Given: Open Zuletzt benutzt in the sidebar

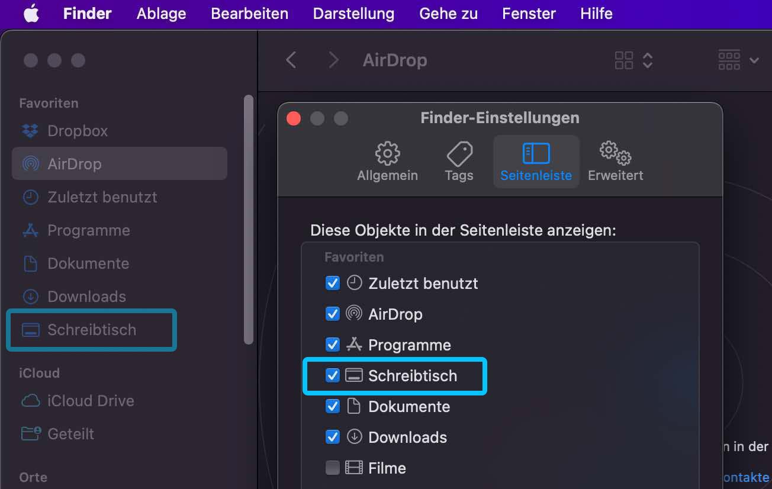Looking at the screenshot, I should coord(120,197).
